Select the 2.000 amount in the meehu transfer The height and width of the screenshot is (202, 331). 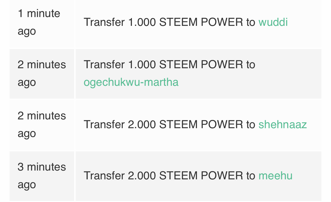[x=142, y=176]
